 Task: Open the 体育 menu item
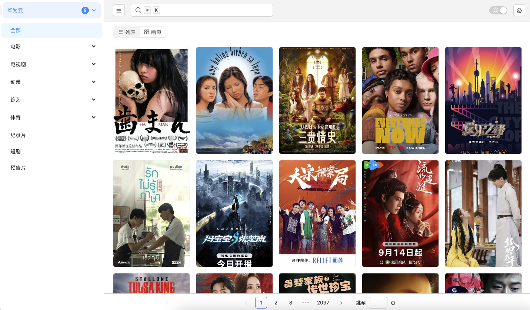pyautogui.click(x=52, y=117)
